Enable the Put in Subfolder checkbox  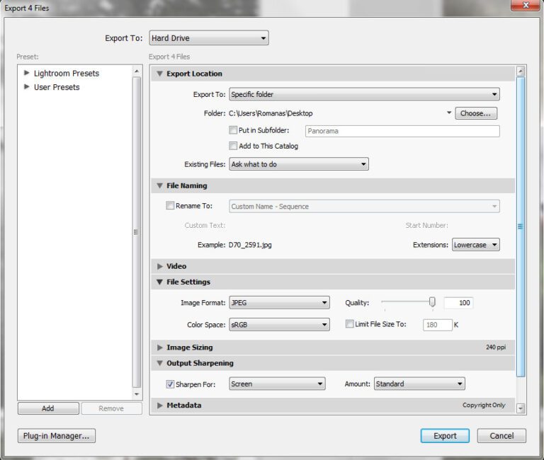click(233, 130)
